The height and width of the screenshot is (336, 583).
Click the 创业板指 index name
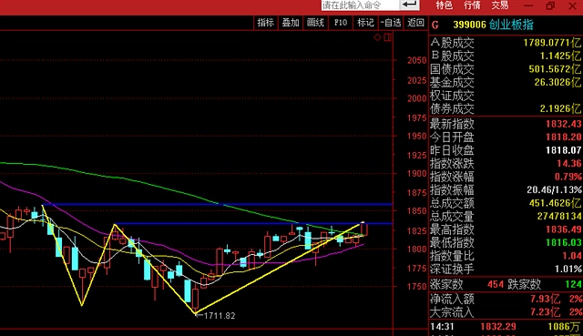[511, 25]
